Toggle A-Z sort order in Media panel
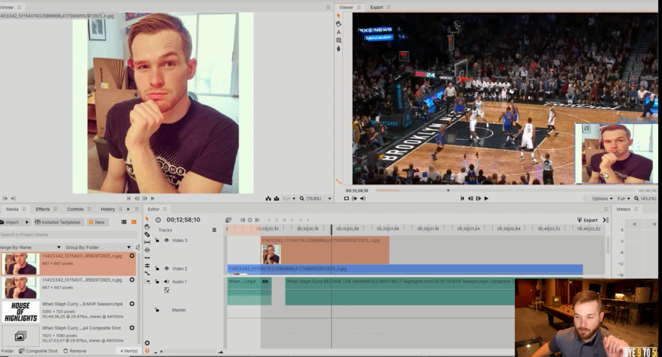The width and height of the screenshot is (662, 357). [x=137, y=247]
